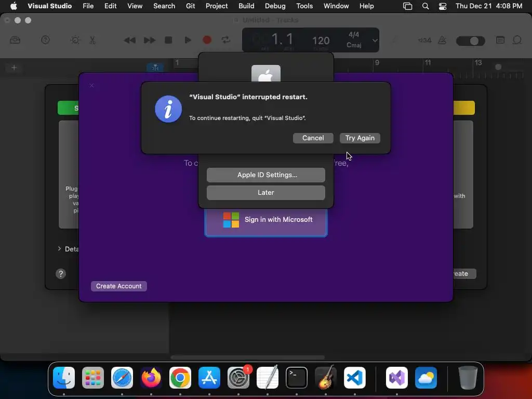Launch Firefox from the Dock
The width and height of the screenshot is (532, 399).
click(151, 378)
